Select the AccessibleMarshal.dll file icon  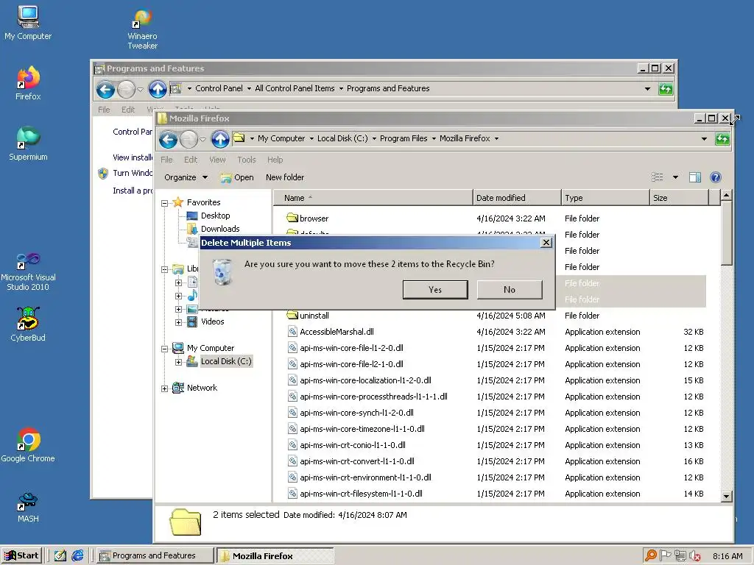click(292, 331)
